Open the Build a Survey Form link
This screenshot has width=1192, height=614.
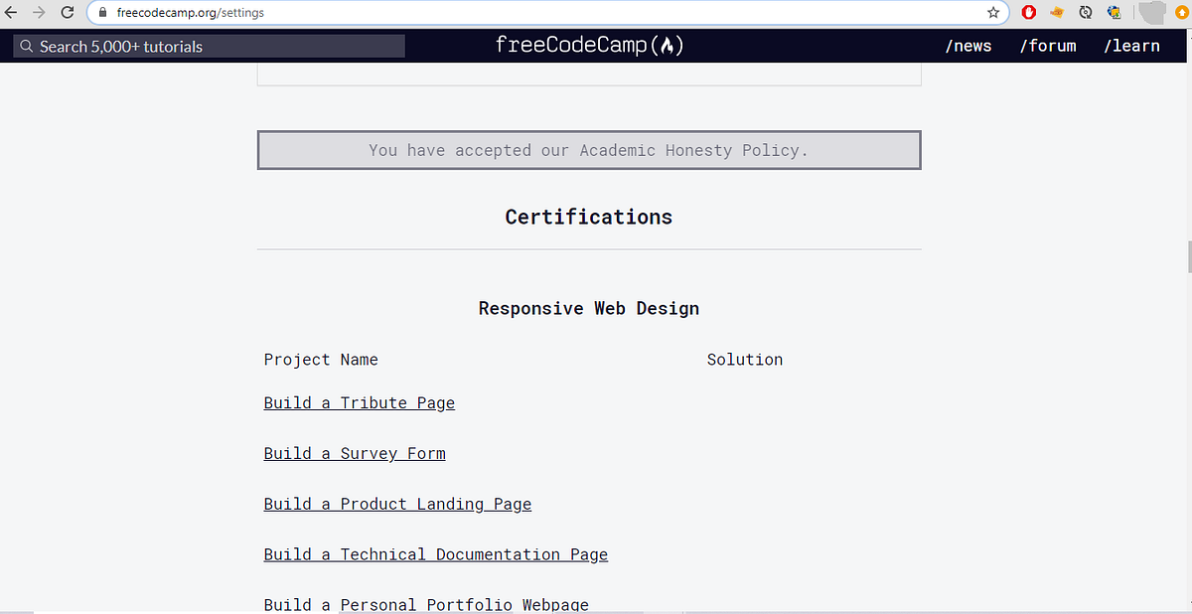(355, 453)
